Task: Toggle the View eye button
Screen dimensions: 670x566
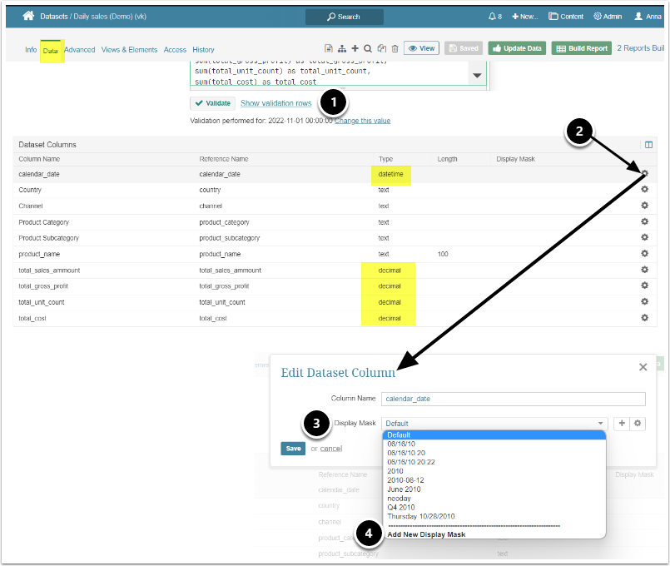Action: point(421,48)
